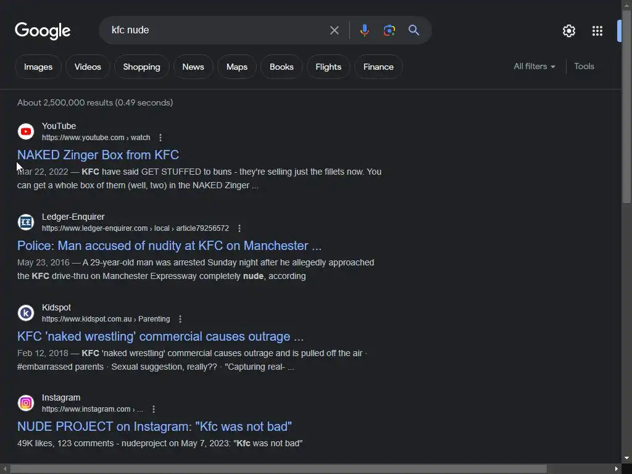The width and height of the screenshot is (632, 474).
Task: Click the horizontal scrollbar left arrow
Action: (5, 469)
